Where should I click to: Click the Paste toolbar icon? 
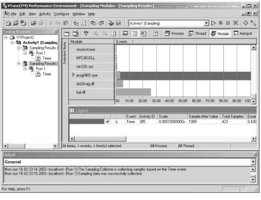coord(66,23)
